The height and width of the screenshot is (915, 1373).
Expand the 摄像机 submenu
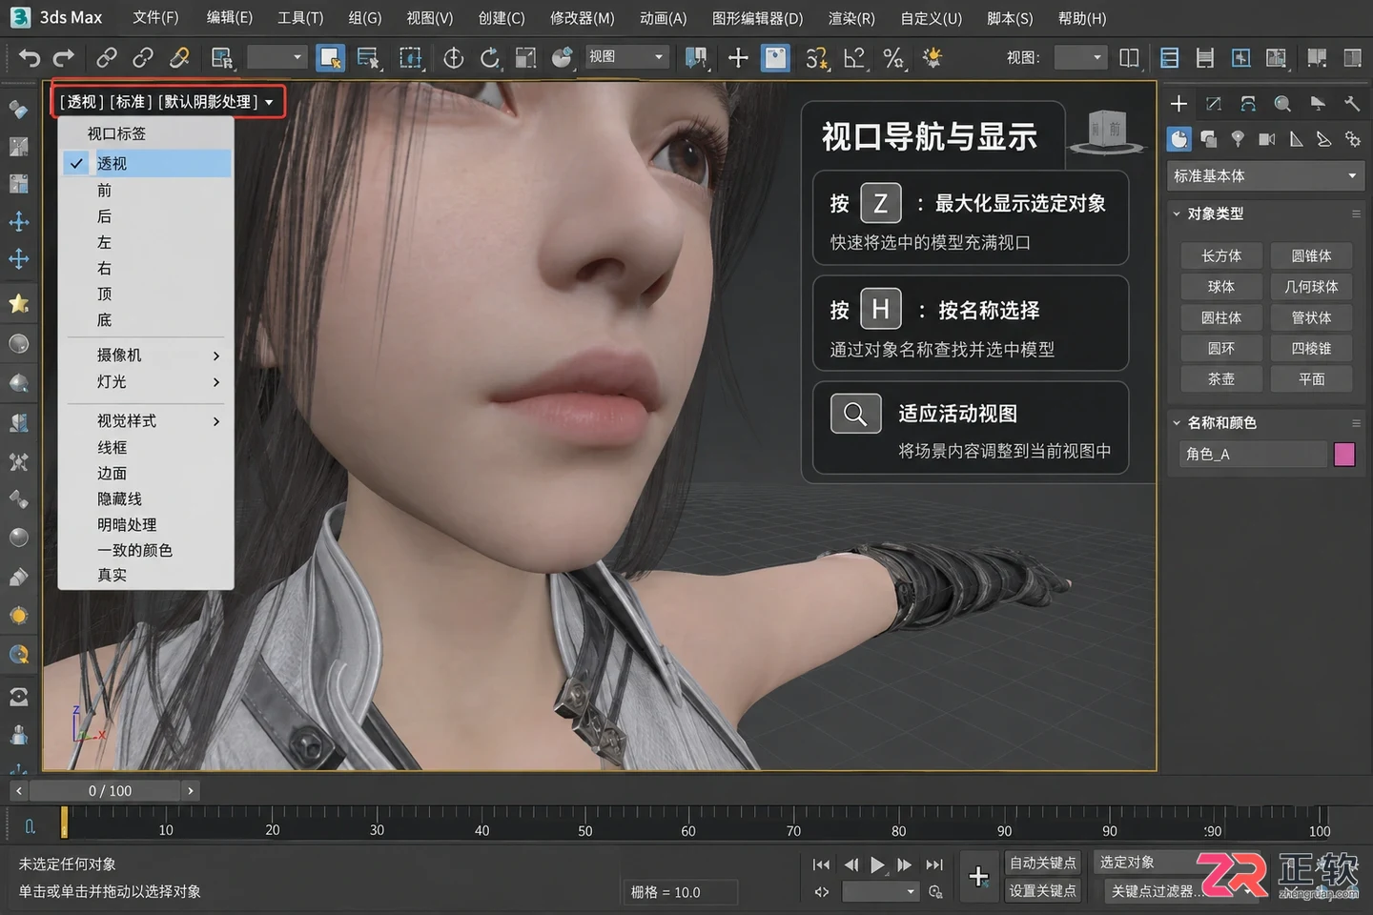[x=147, y=355]
